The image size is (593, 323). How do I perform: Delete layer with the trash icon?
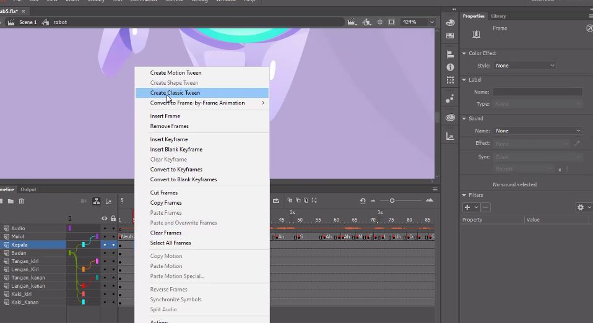21,201
